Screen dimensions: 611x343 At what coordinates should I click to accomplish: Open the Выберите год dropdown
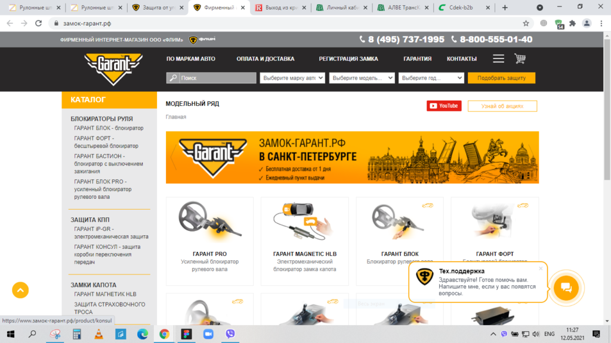431,78
